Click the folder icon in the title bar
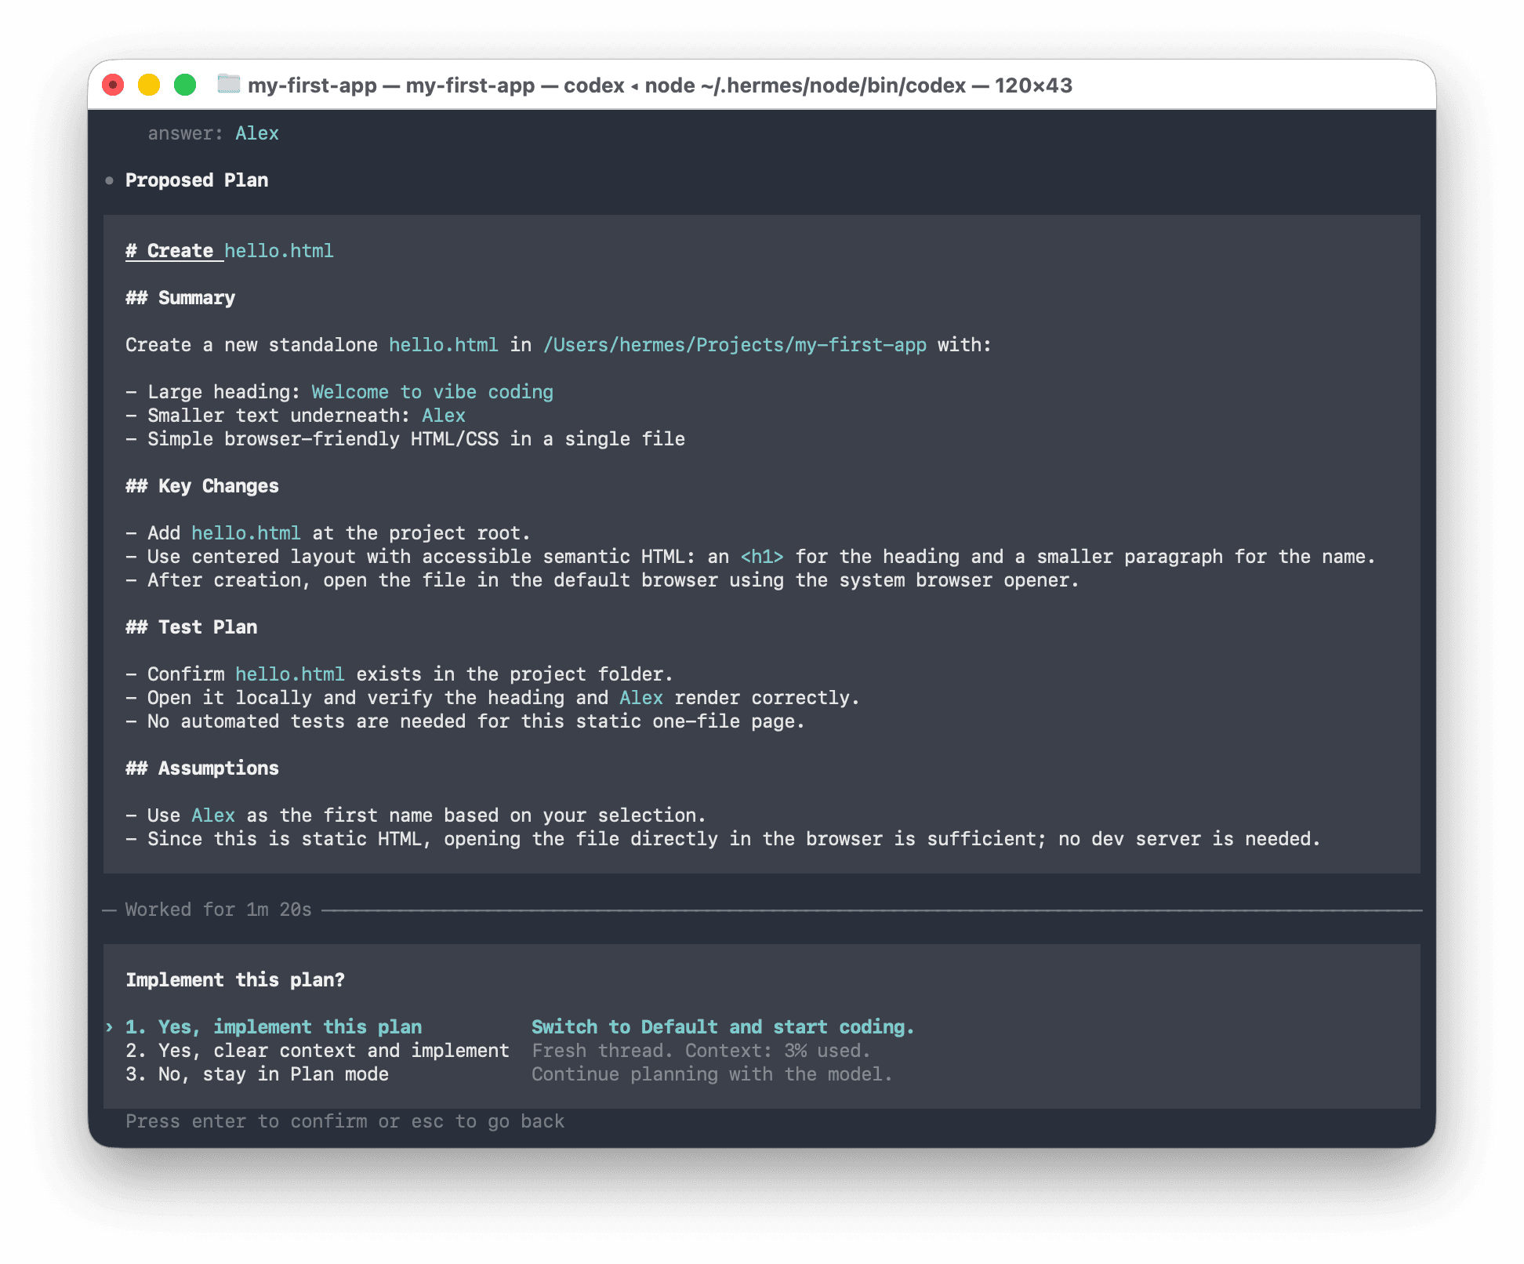The image size is (1524, 1264). point(228,84)
